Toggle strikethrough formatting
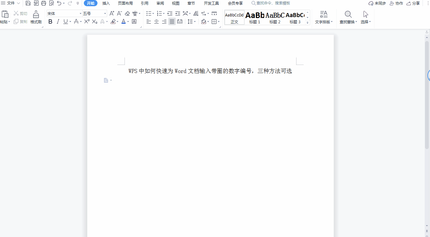This screenshot has width=430, height=237. click(76, 21)
